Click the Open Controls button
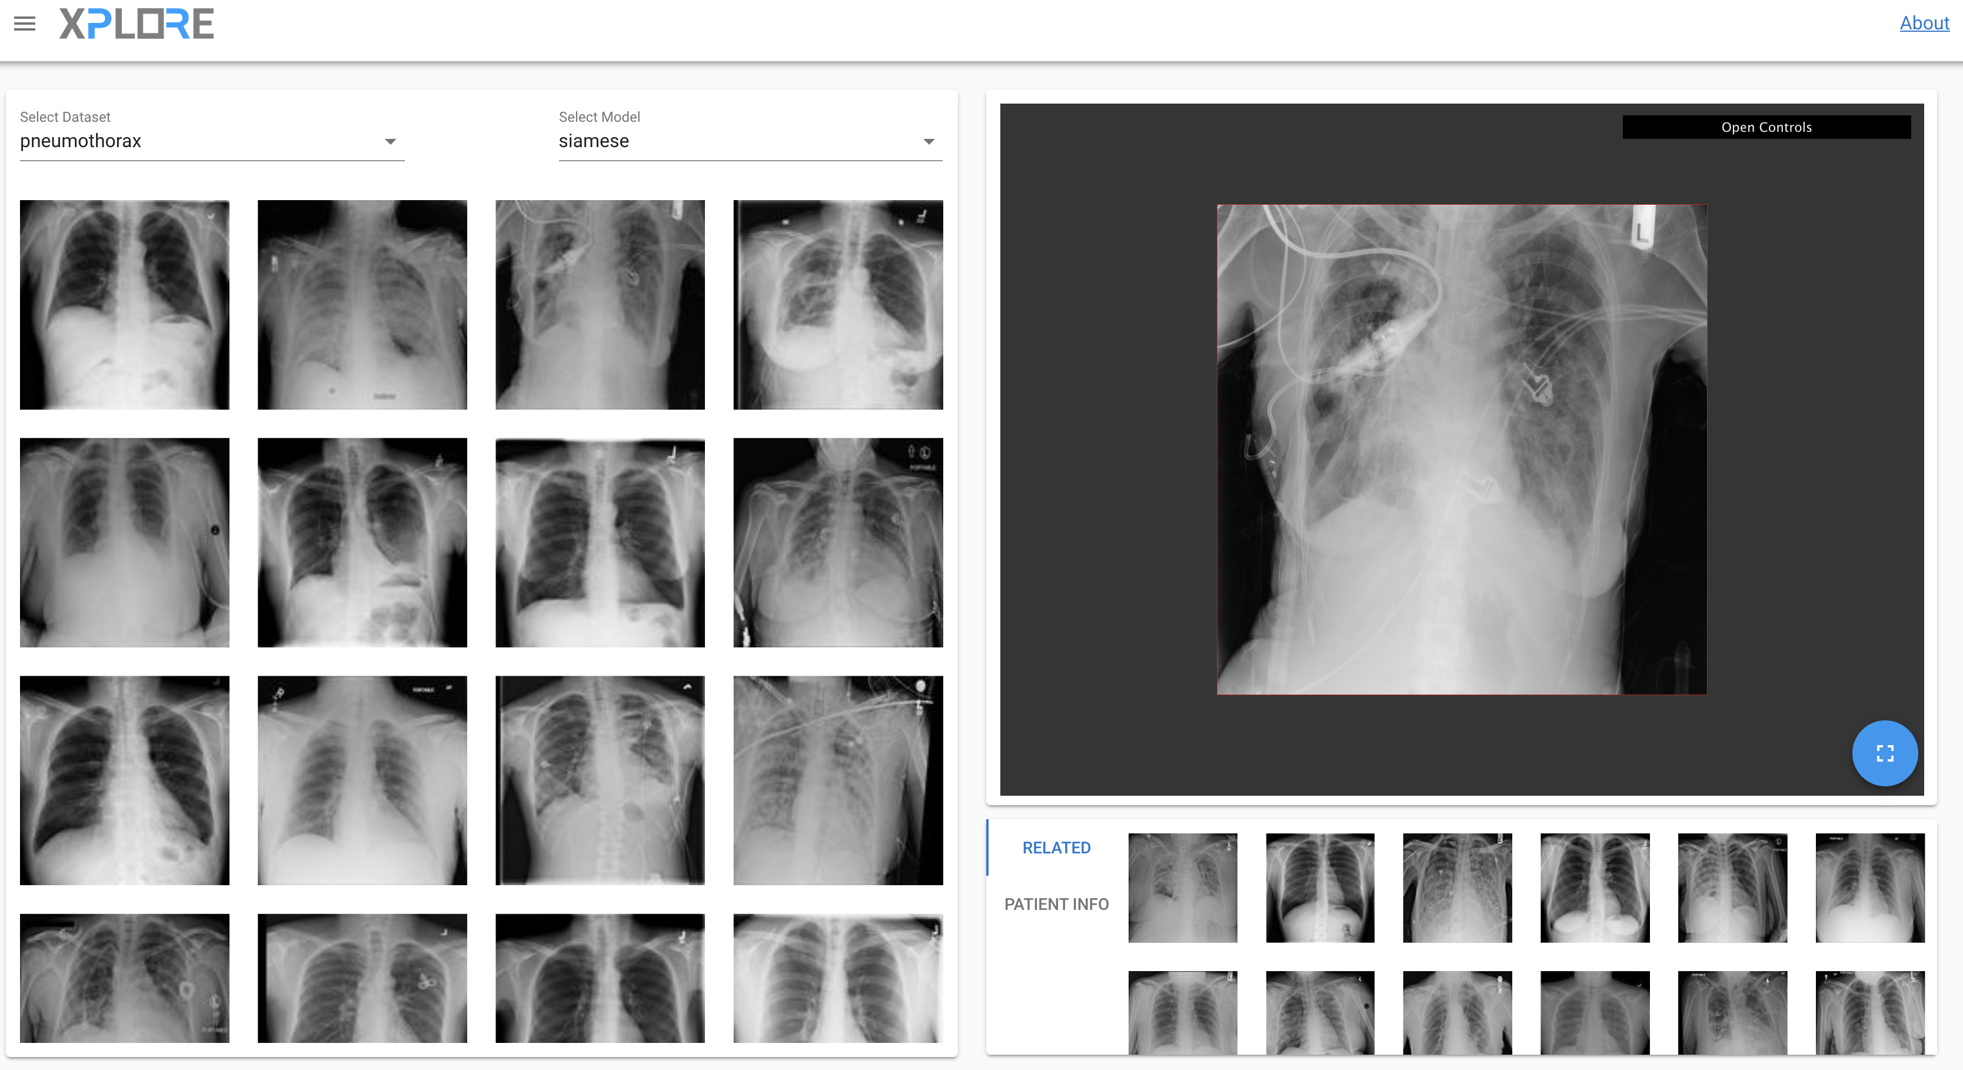The image size is (1963, 1070). tap(1766, 127)
